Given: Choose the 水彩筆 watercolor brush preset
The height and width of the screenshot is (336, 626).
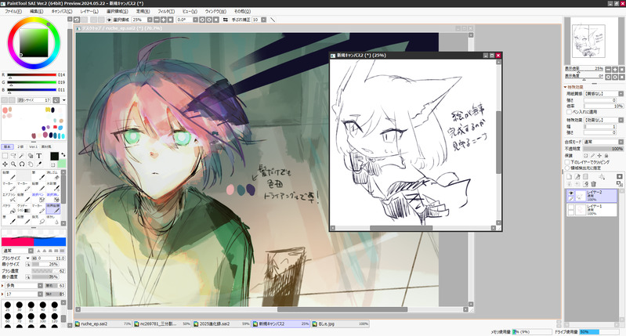Looking at the screenshot, I should [53, 186].
